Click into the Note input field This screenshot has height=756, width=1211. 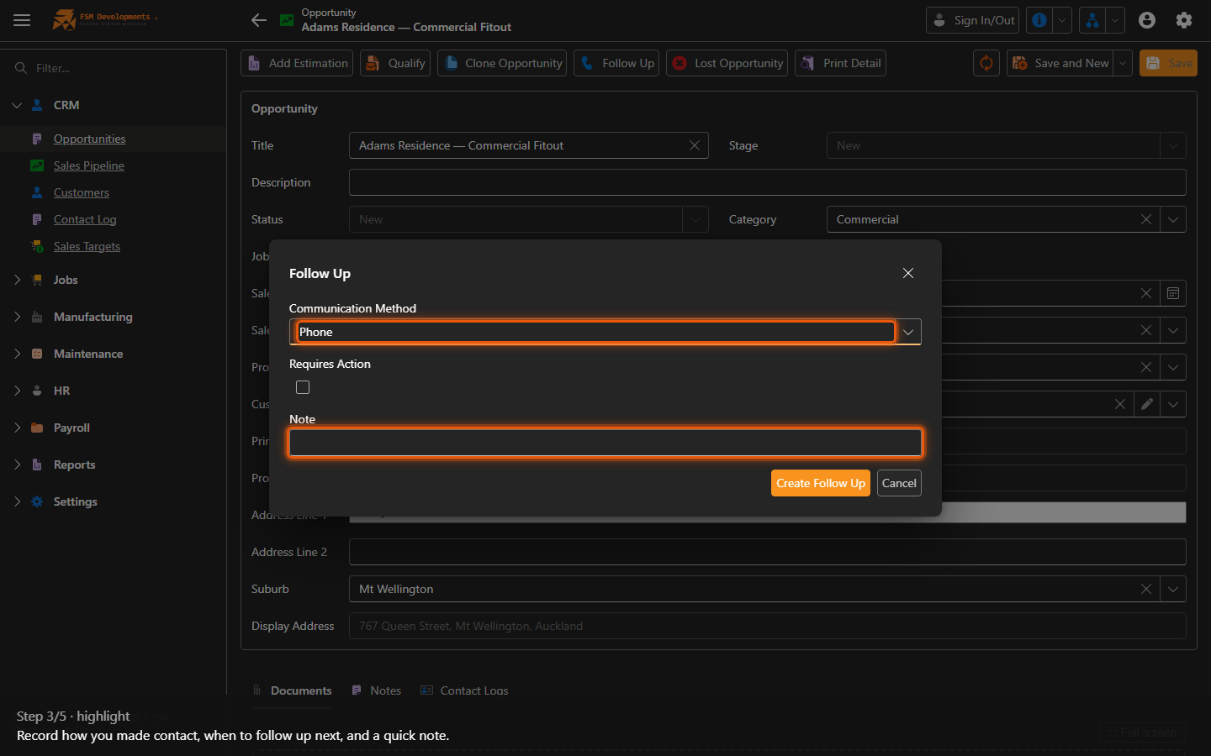tap(605, 443)
